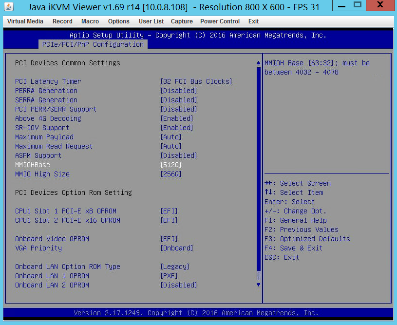The height and width of the screenshot is (325, 397).
Task: Open the MMIOHBase 512G value
Action: coord(171,165)
